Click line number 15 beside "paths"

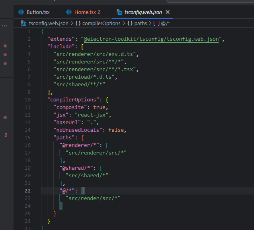click(x=27, y=138)
